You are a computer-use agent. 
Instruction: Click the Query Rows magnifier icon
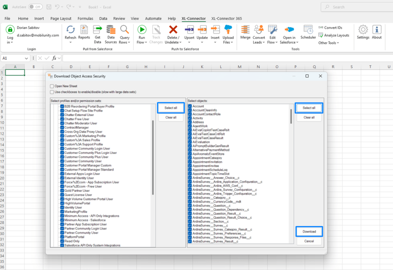pos(124,30)
